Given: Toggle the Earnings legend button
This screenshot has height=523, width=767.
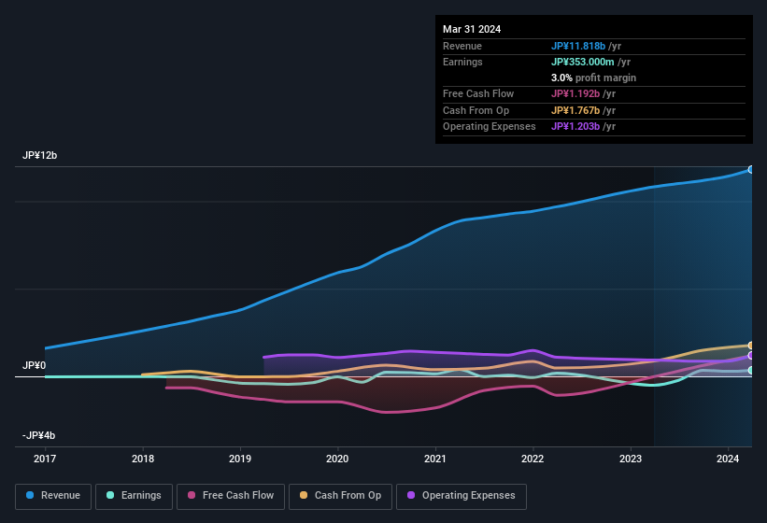Looking at the screenshot, I should click(x=134, y=496).
